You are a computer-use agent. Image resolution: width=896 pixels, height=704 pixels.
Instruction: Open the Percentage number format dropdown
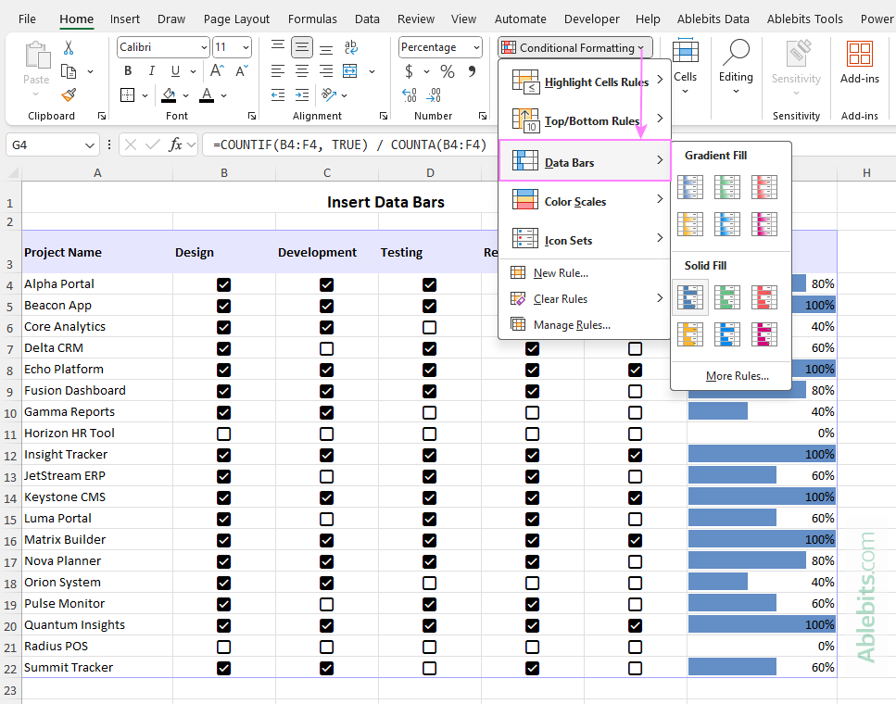(x=473, y=46)
